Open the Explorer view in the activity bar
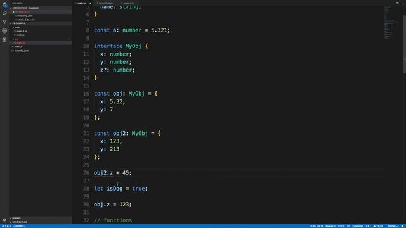Viewport: 406px width, 228px height. 4,4
